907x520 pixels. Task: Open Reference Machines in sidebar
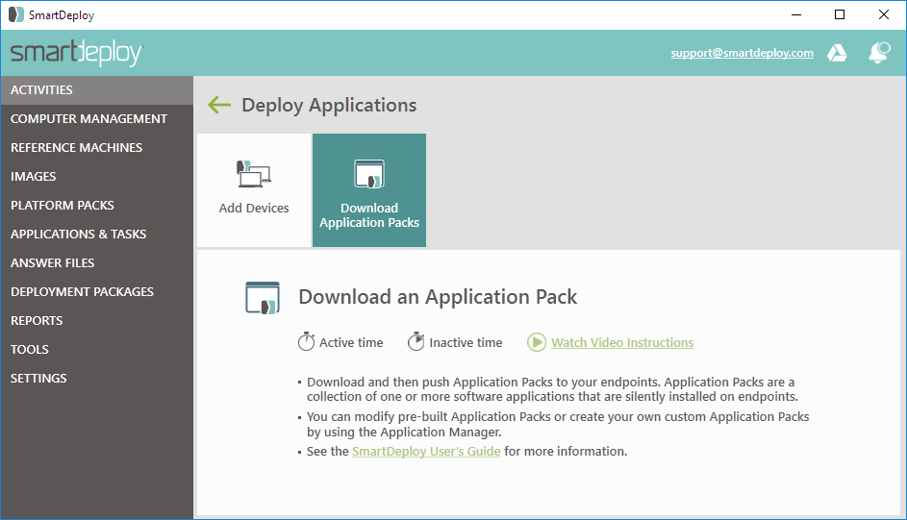coord(96,148)
